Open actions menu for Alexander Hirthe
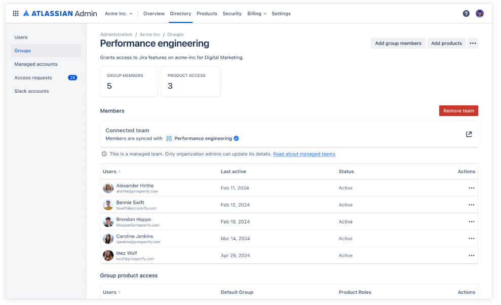Screen dimensions: 501x305 (471, 188)
